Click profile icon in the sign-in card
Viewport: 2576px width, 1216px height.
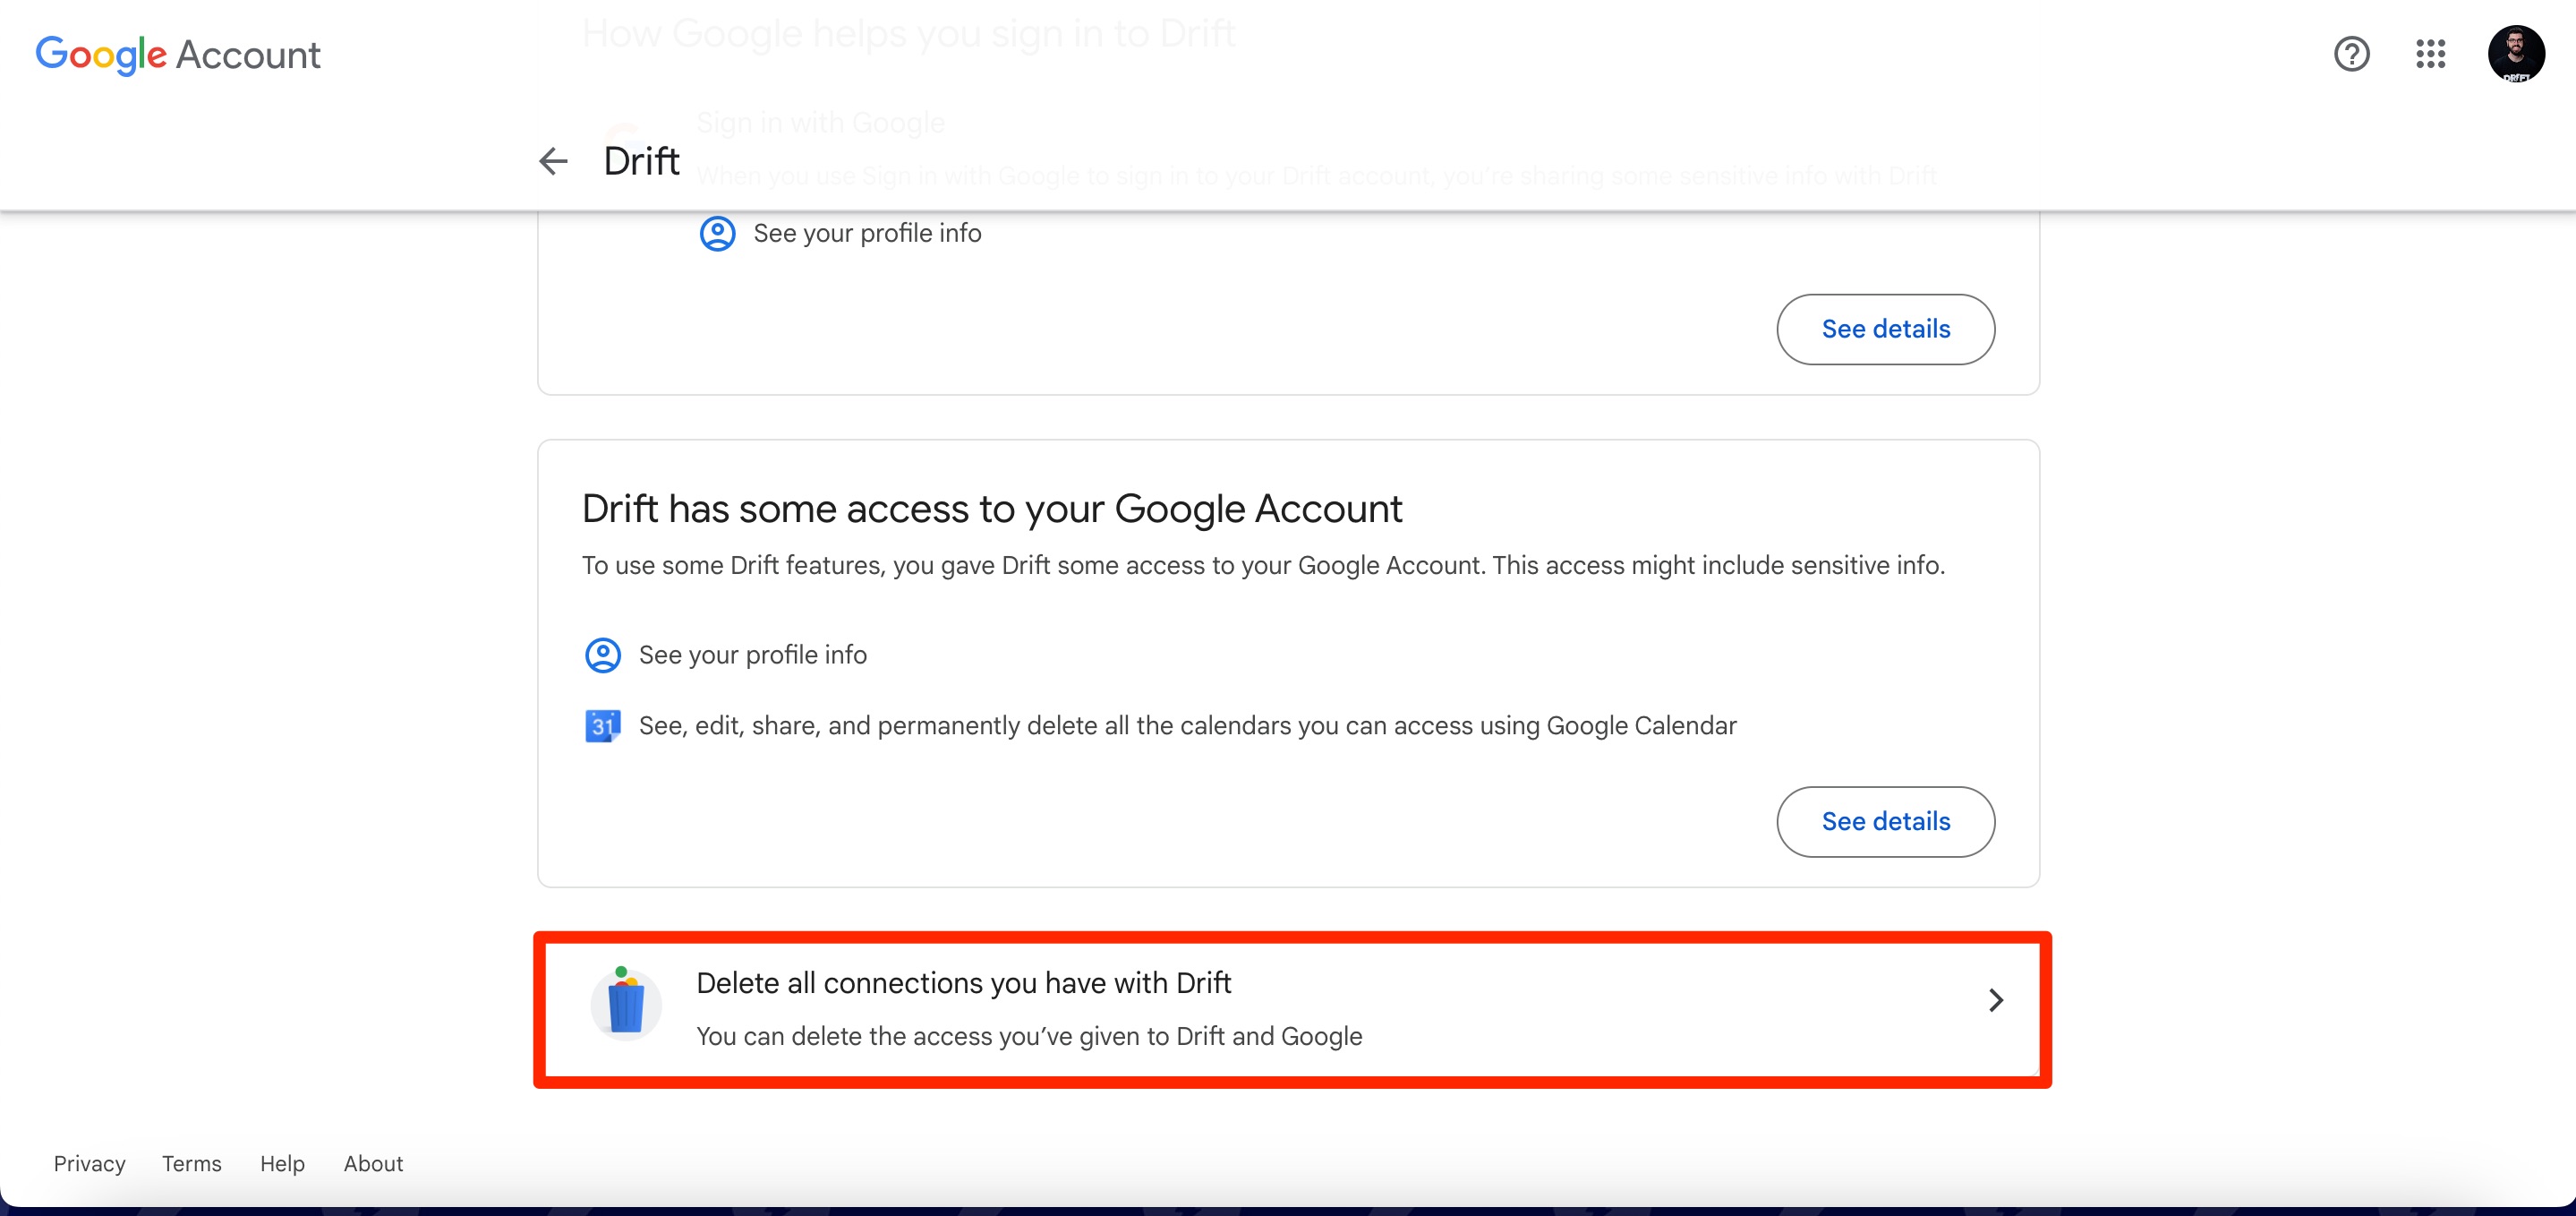coord(717,233)
